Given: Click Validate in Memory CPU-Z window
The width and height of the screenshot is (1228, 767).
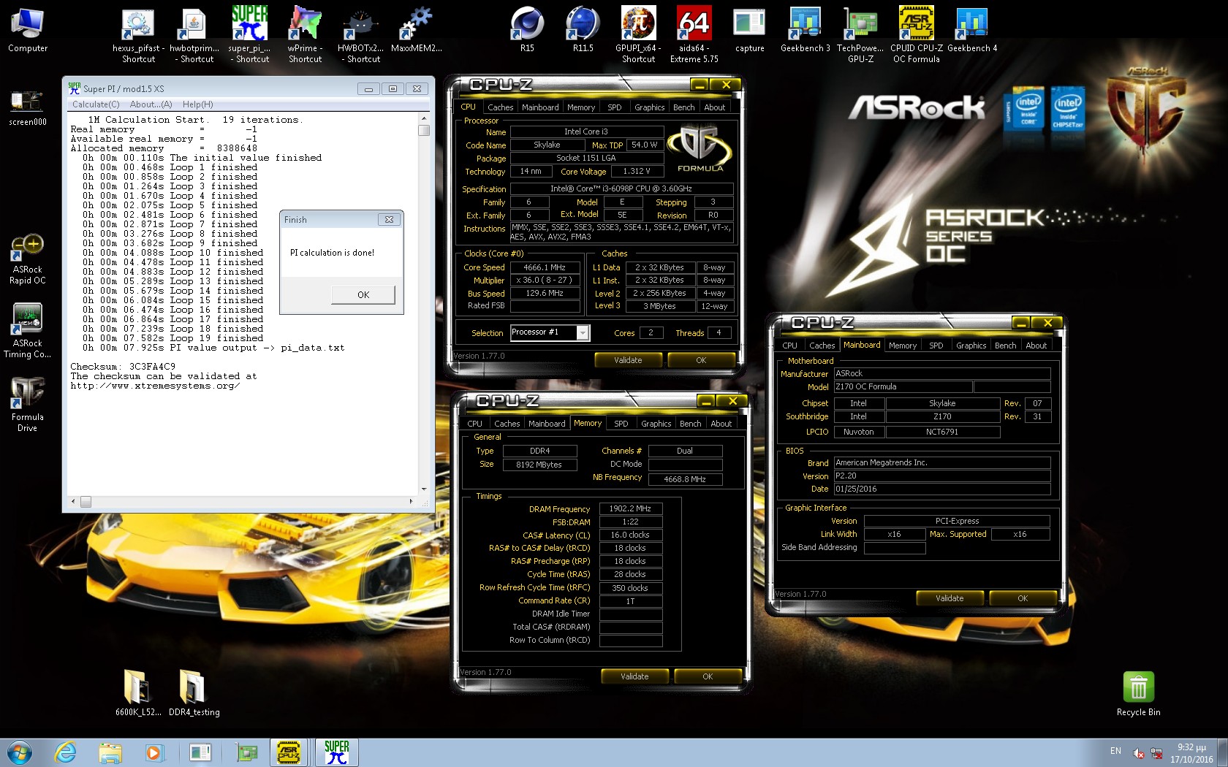Looking at the screenshot, I should (634, 676).
